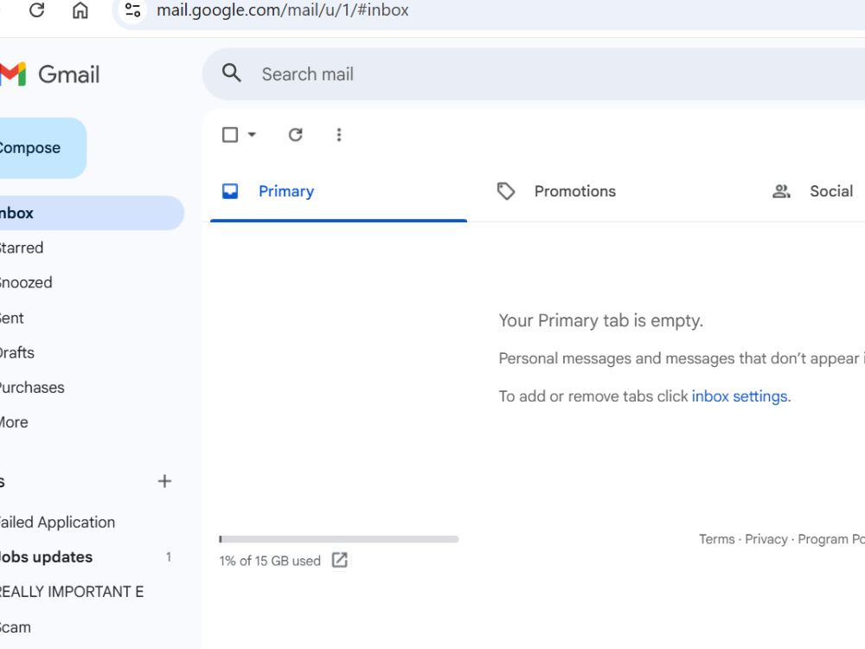865x649 pixels.
Task: Click the Gmail logo
Action: coord(49,74)
